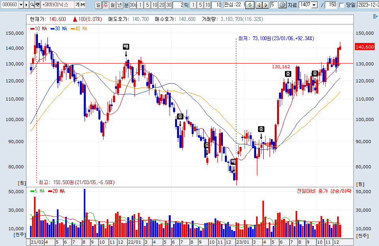379x246 pixels.
Task: Click the tick (틱) label
Action: (187, 5)
